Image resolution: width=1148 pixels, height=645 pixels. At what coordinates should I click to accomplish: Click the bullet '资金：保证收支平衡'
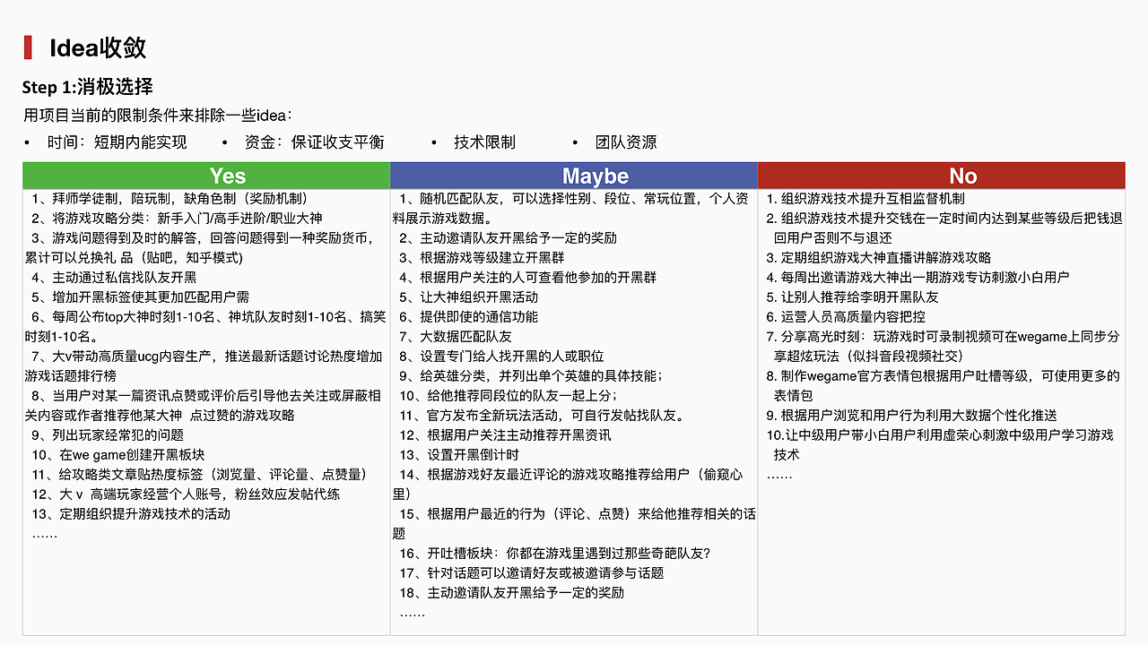coord(314,142)
